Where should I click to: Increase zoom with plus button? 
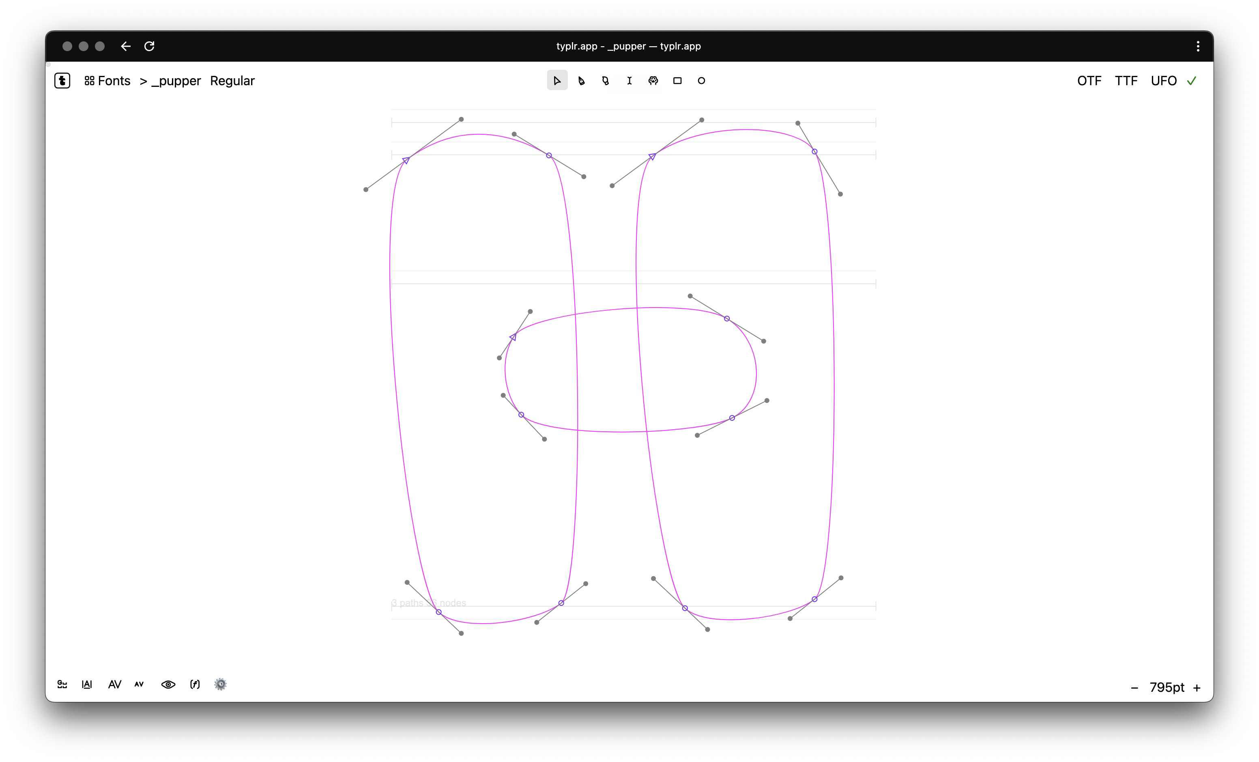tap(1197, 688)
